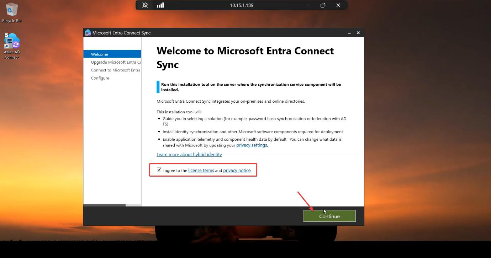The width and height of the screenshot is (491, 258).
Task: Open the privacy settings link
Action: (x=252, y=145)
